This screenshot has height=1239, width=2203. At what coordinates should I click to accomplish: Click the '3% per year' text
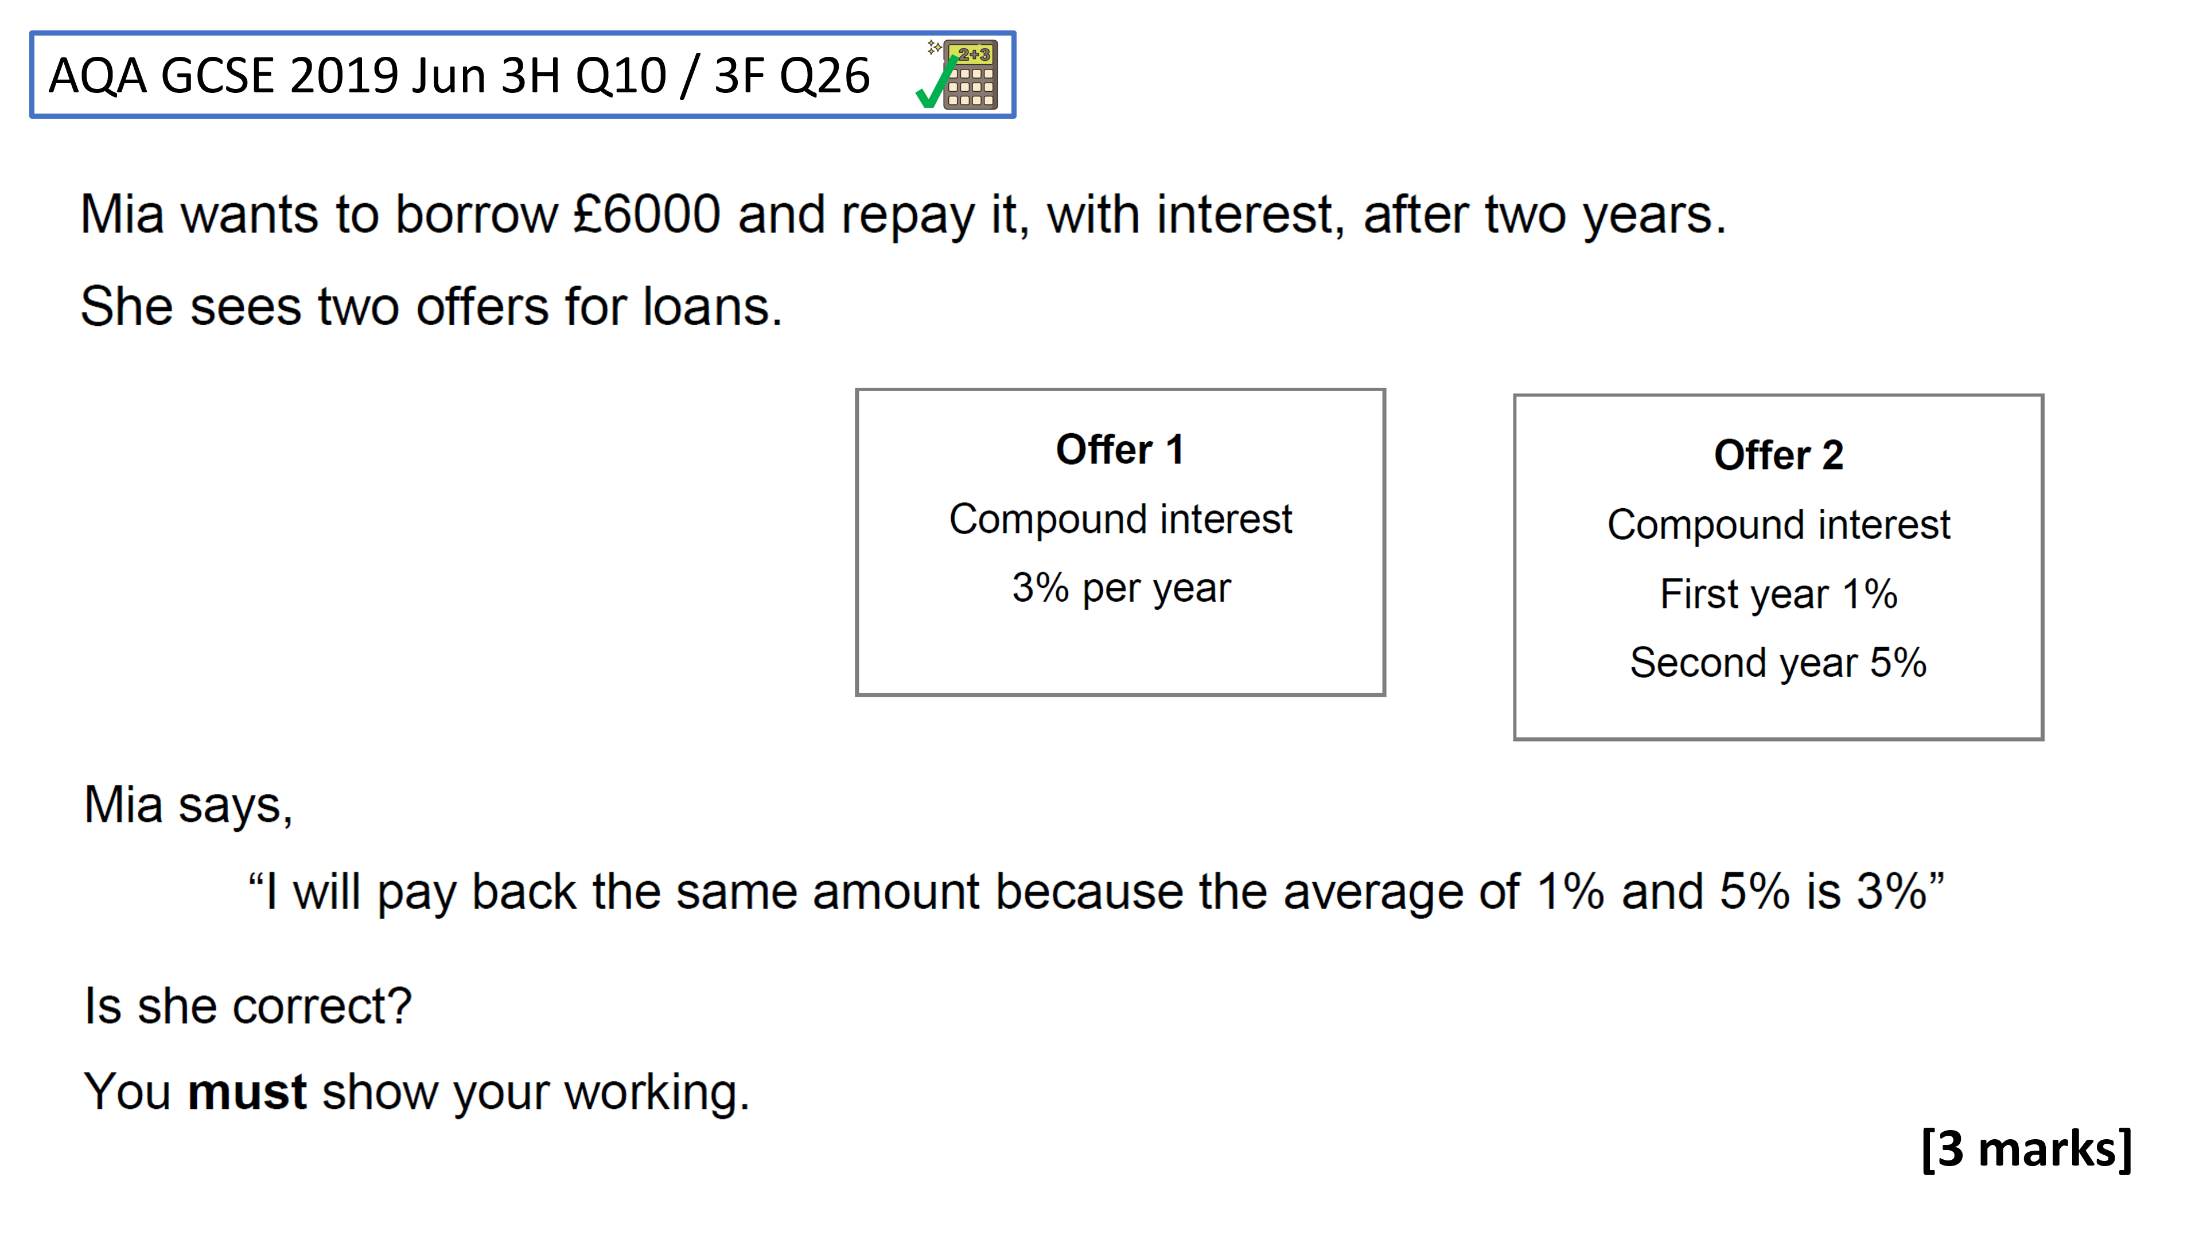[x=1121, y=589]
